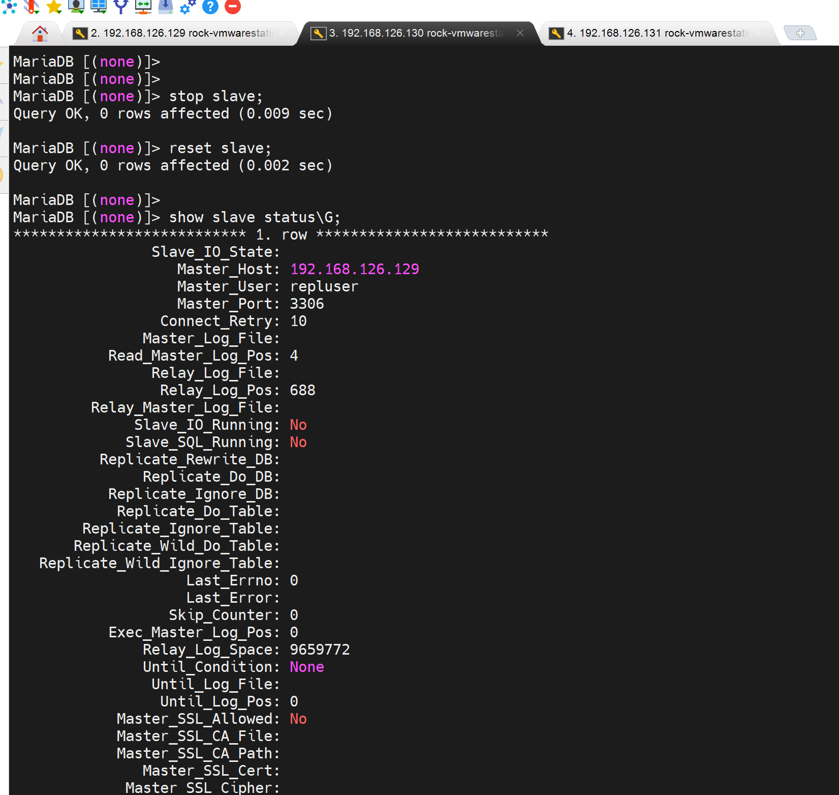Screen dimensions: 839x795
Task: Open the Tunneling toolbar icon
Action: pos(143,6)
